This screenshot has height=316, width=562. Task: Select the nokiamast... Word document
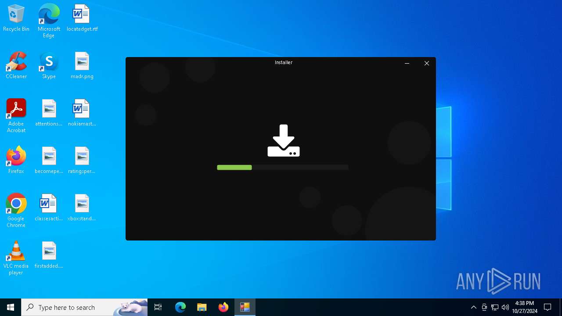82,113
